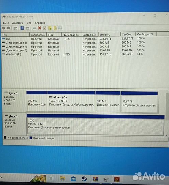Click the red X delete toolbar icon

40,28
